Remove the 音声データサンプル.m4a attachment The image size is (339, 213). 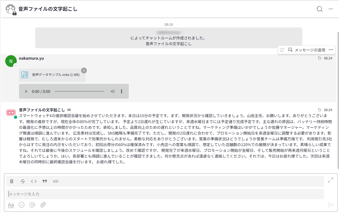(84, 71)
